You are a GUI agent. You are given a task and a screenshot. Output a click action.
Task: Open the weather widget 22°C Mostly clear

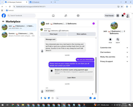tap(101, 105)
